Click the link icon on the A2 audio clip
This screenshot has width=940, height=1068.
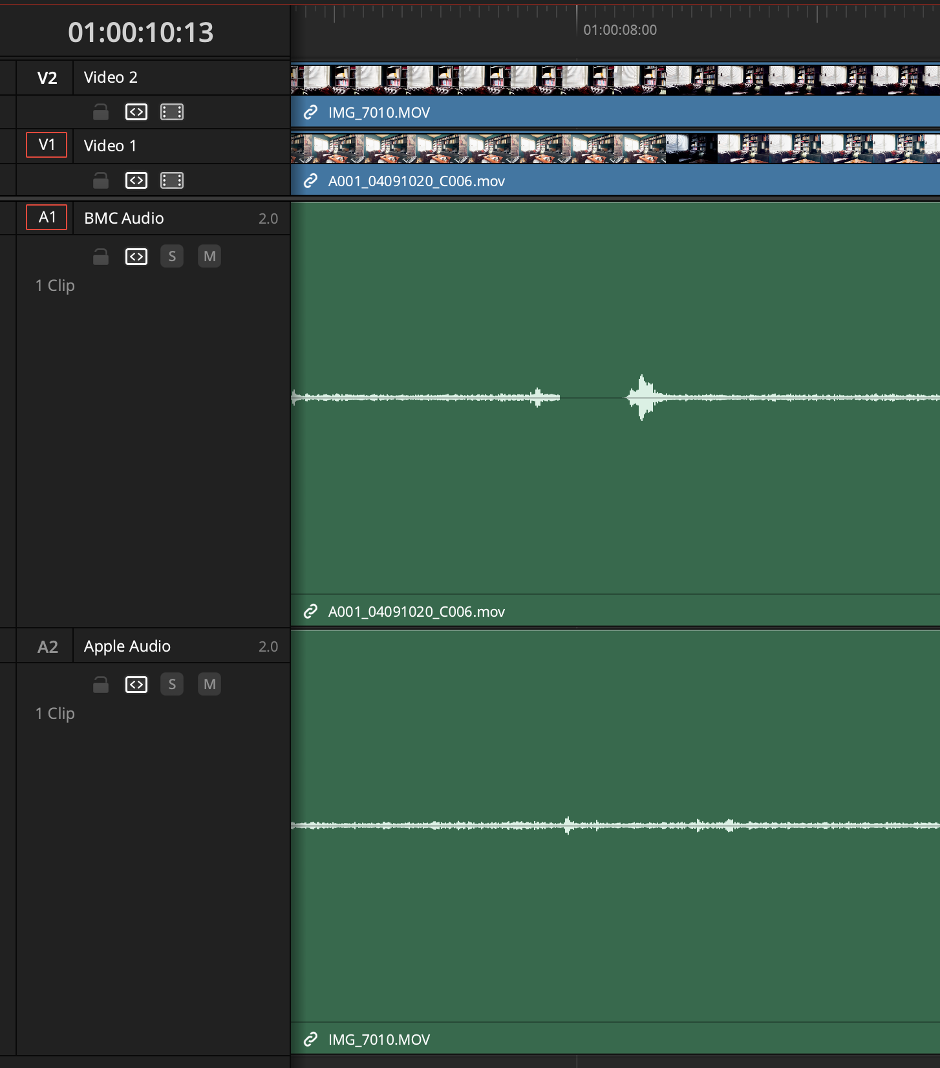pyautogui.click(x=310, y=1039)
